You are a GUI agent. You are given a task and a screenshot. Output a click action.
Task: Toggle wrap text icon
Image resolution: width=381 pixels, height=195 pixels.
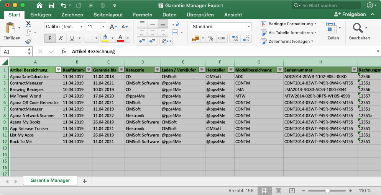pyautogui.click(x=175, y=24)
